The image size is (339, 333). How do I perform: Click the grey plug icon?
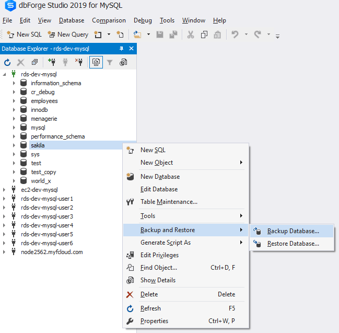tap(65, 62)
